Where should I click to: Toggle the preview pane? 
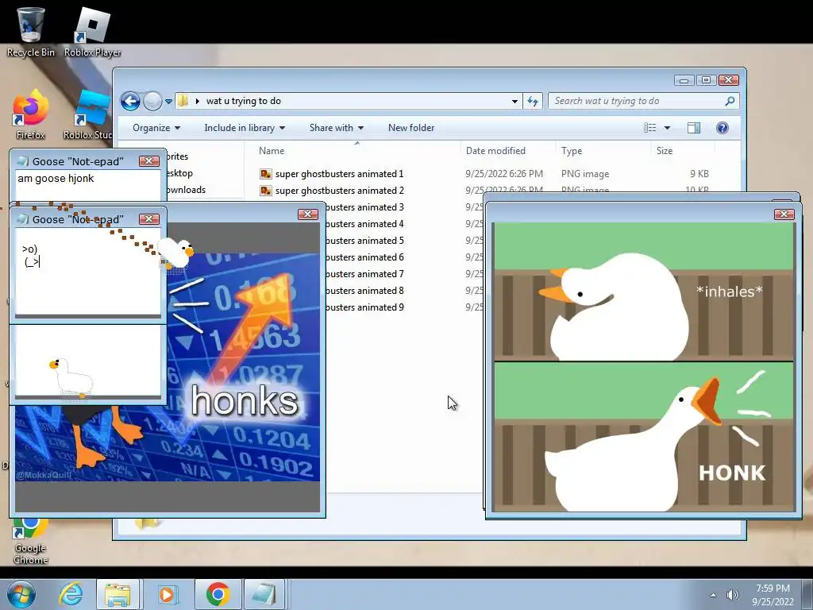click(693, 128)
